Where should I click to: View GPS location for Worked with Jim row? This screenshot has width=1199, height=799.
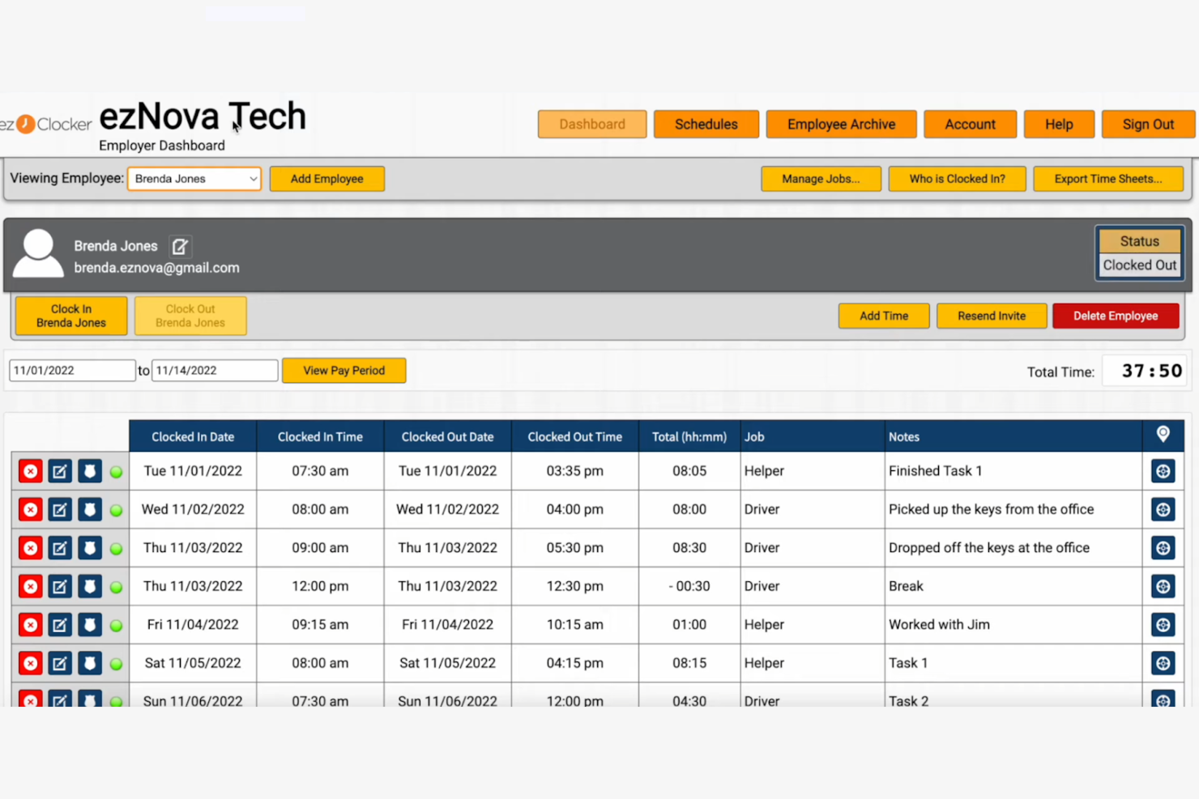coord(1163,625)
